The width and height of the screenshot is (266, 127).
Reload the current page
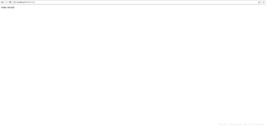10,2
